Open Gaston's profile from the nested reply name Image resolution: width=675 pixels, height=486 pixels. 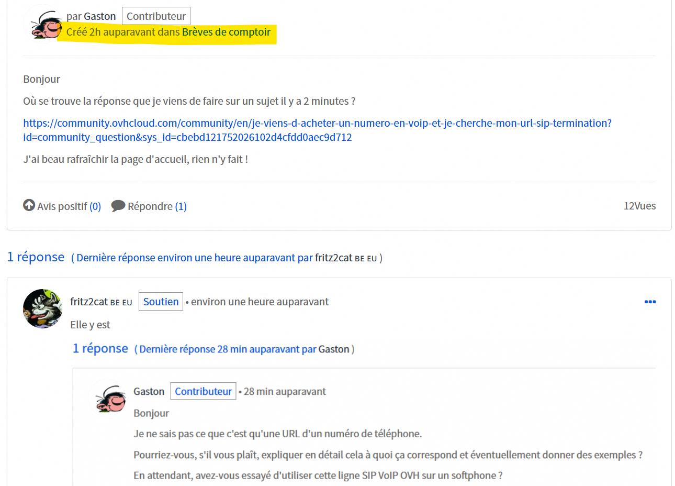pyautogui.click(x=149, y=391)
